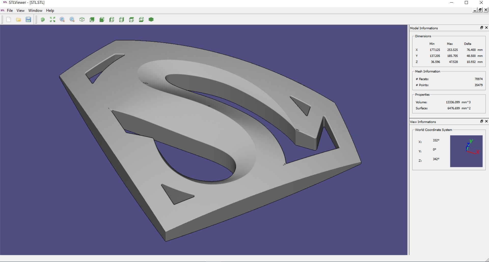The width and height of the screenshot is (489, 262).
Task: Click the 'Volume:' label
Action: tap(421, 102)
